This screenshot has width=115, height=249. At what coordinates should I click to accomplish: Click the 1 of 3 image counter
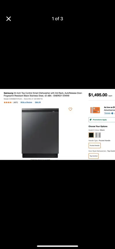click(x=57, y=19)
